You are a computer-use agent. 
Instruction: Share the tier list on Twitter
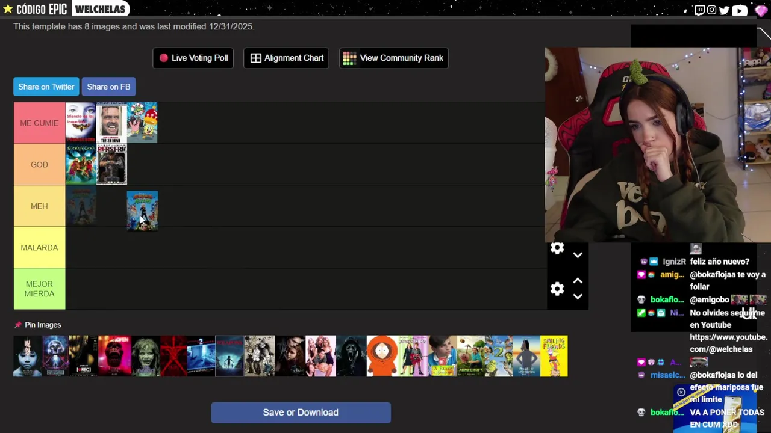point(46,87)
